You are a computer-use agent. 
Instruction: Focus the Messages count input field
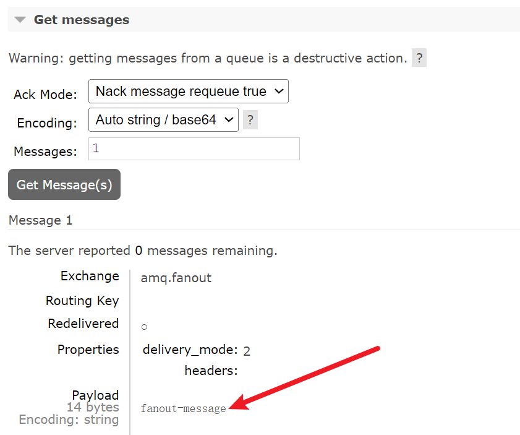194,149
